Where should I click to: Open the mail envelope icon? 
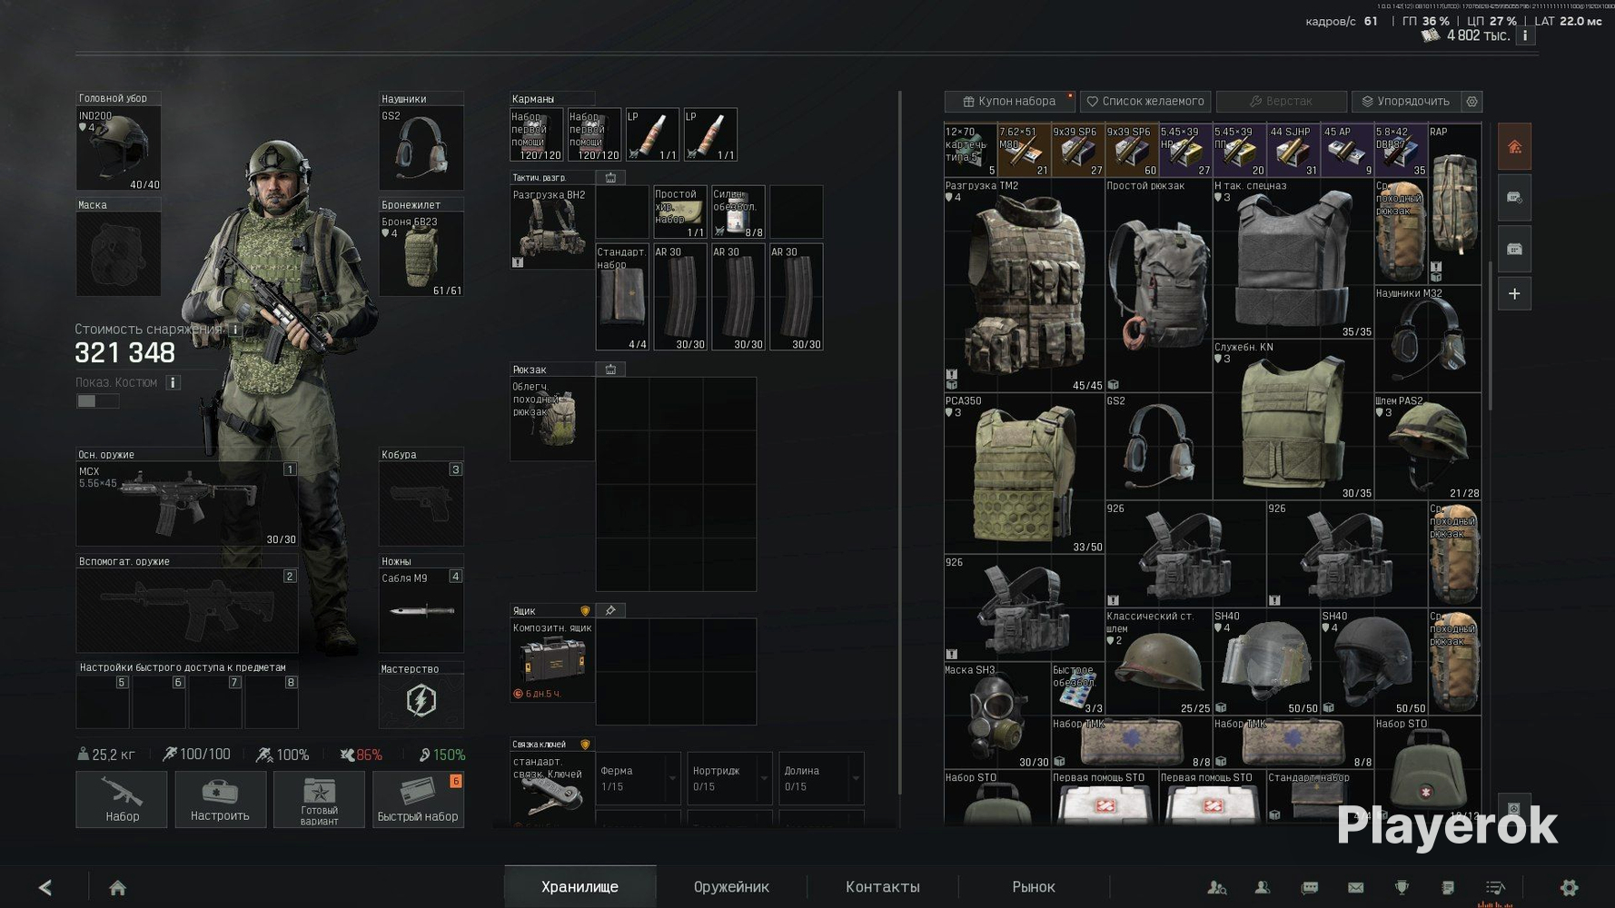click(1356, 887)
